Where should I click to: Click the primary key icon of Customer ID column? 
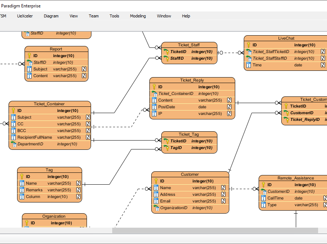coord(156,181)
